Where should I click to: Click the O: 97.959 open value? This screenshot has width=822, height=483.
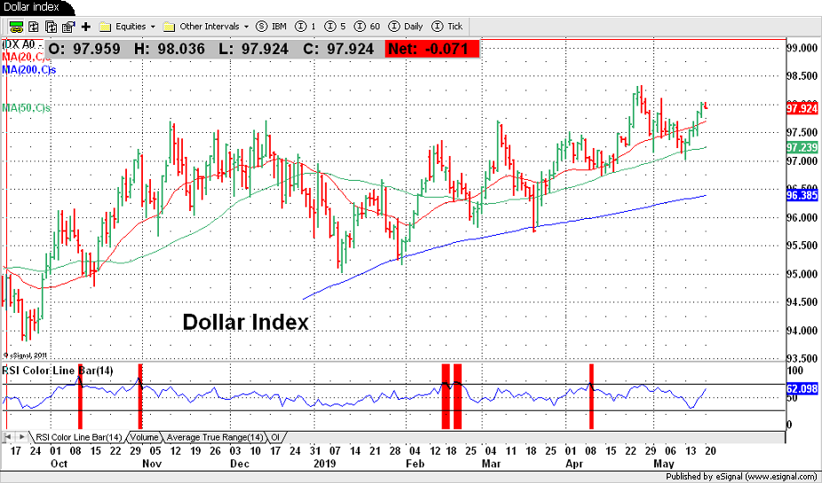pyautogui.click(x=83, y=50)
